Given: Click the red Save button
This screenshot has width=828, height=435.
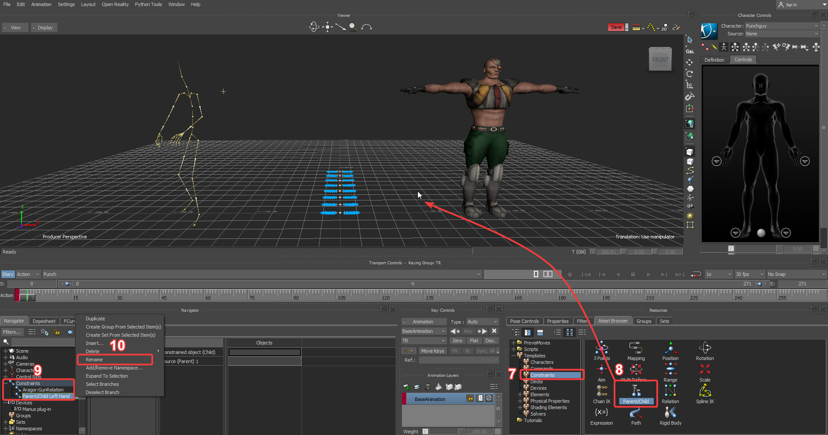Looking at the screenshot, I should point(616,27).
